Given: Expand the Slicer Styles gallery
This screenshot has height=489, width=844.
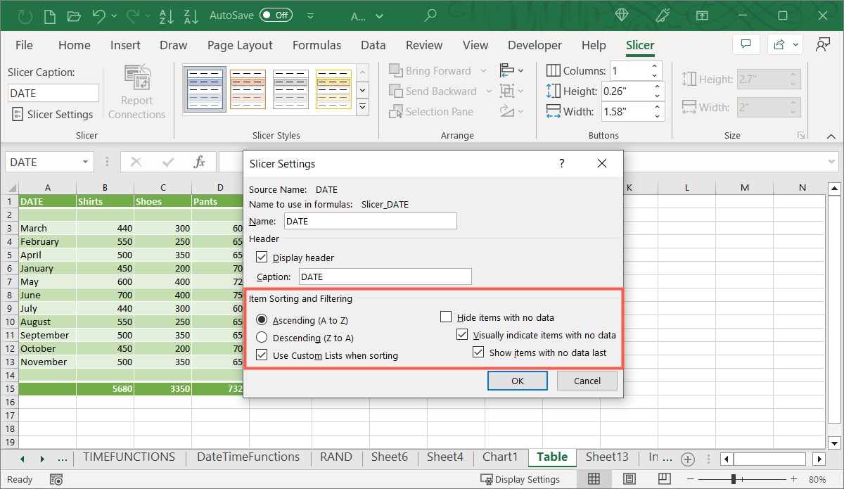Looking at the screenshot, I should (x=362, y=107).
